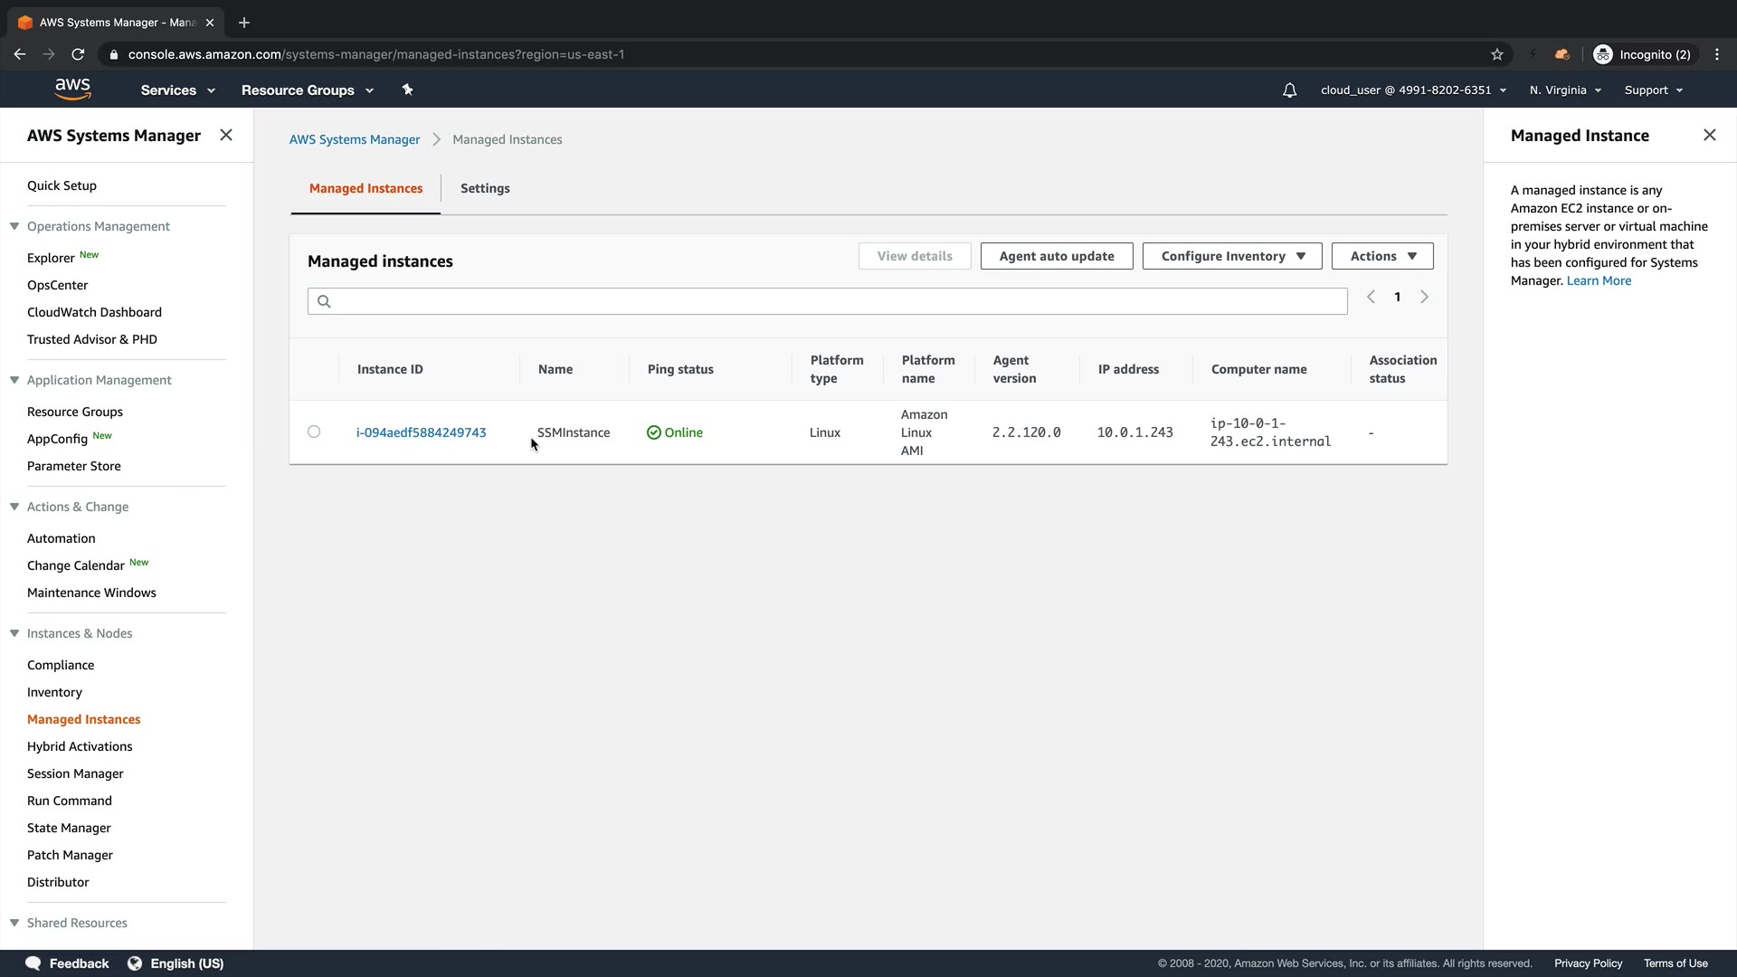Open the notifications bell icon
The width and height of the screenshot is (1737, 977).
(1289, 90)
